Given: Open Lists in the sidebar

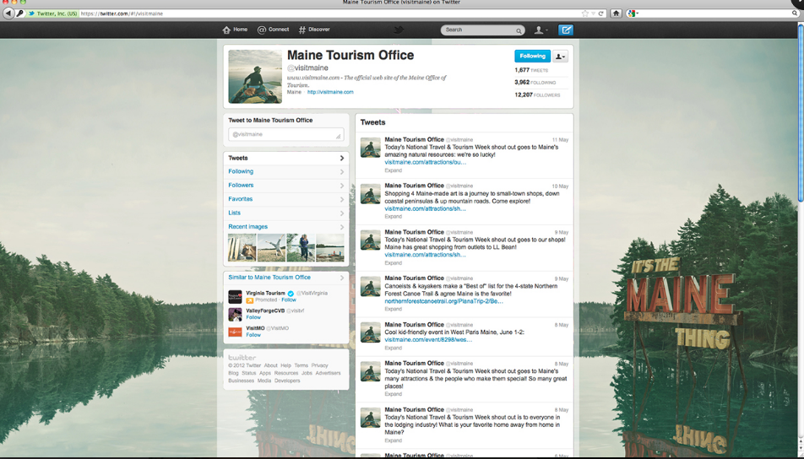Looking at the screenshot, I should 286,213.
